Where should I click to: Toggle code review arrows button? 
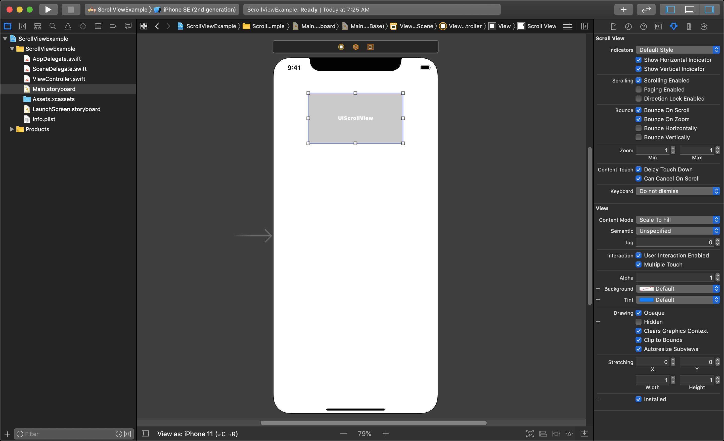pyautogui.click(x=646, y=9)
